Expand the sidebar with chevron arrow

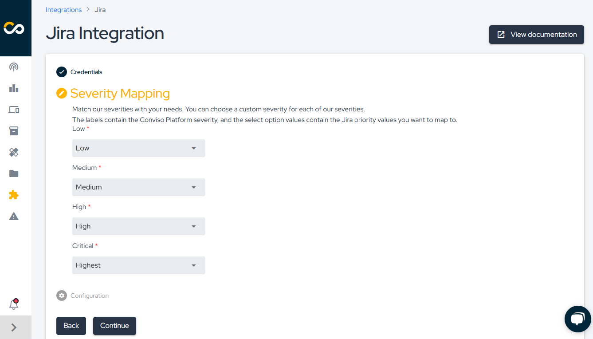[x=14, y=327]
